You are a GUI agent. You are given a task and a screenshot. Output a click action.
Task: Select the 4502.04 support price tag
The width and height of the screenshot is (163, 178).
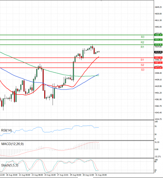(158, 58)
